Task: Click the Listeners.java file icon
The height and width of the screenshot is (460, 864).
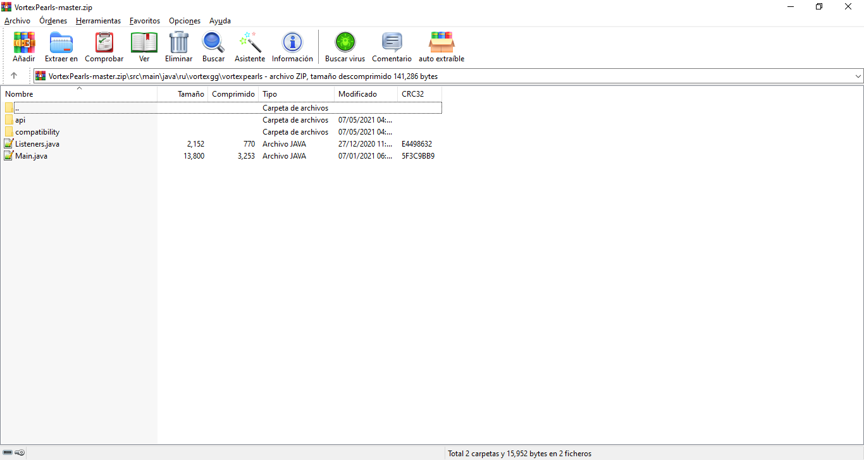Action: point(9,144)
